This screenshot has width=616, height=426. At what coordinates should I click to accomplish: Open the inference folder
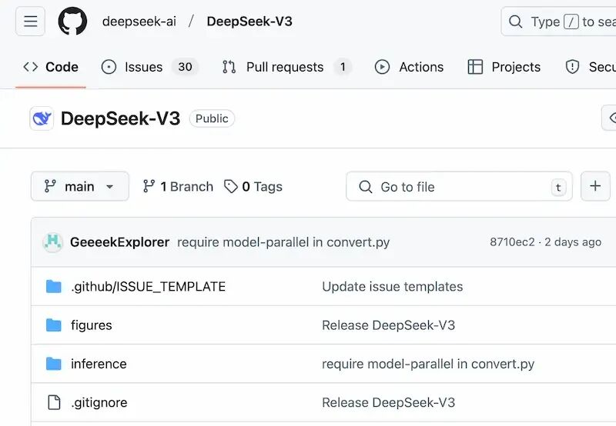[x=99, y=364]
